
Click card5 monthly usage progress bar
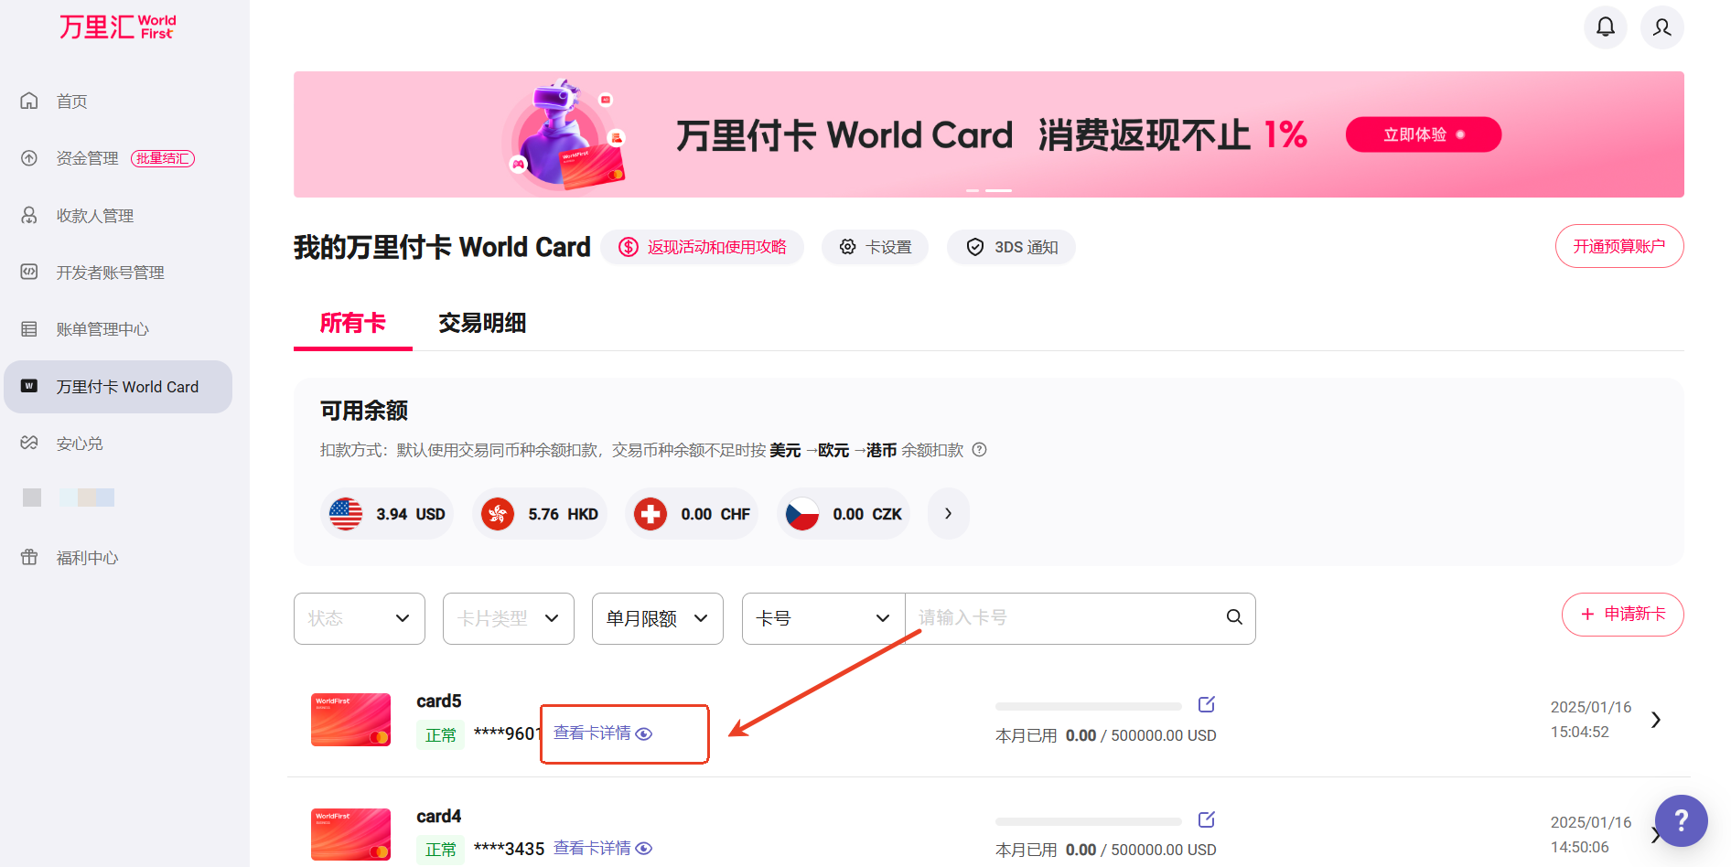(x=1089, y=706)
